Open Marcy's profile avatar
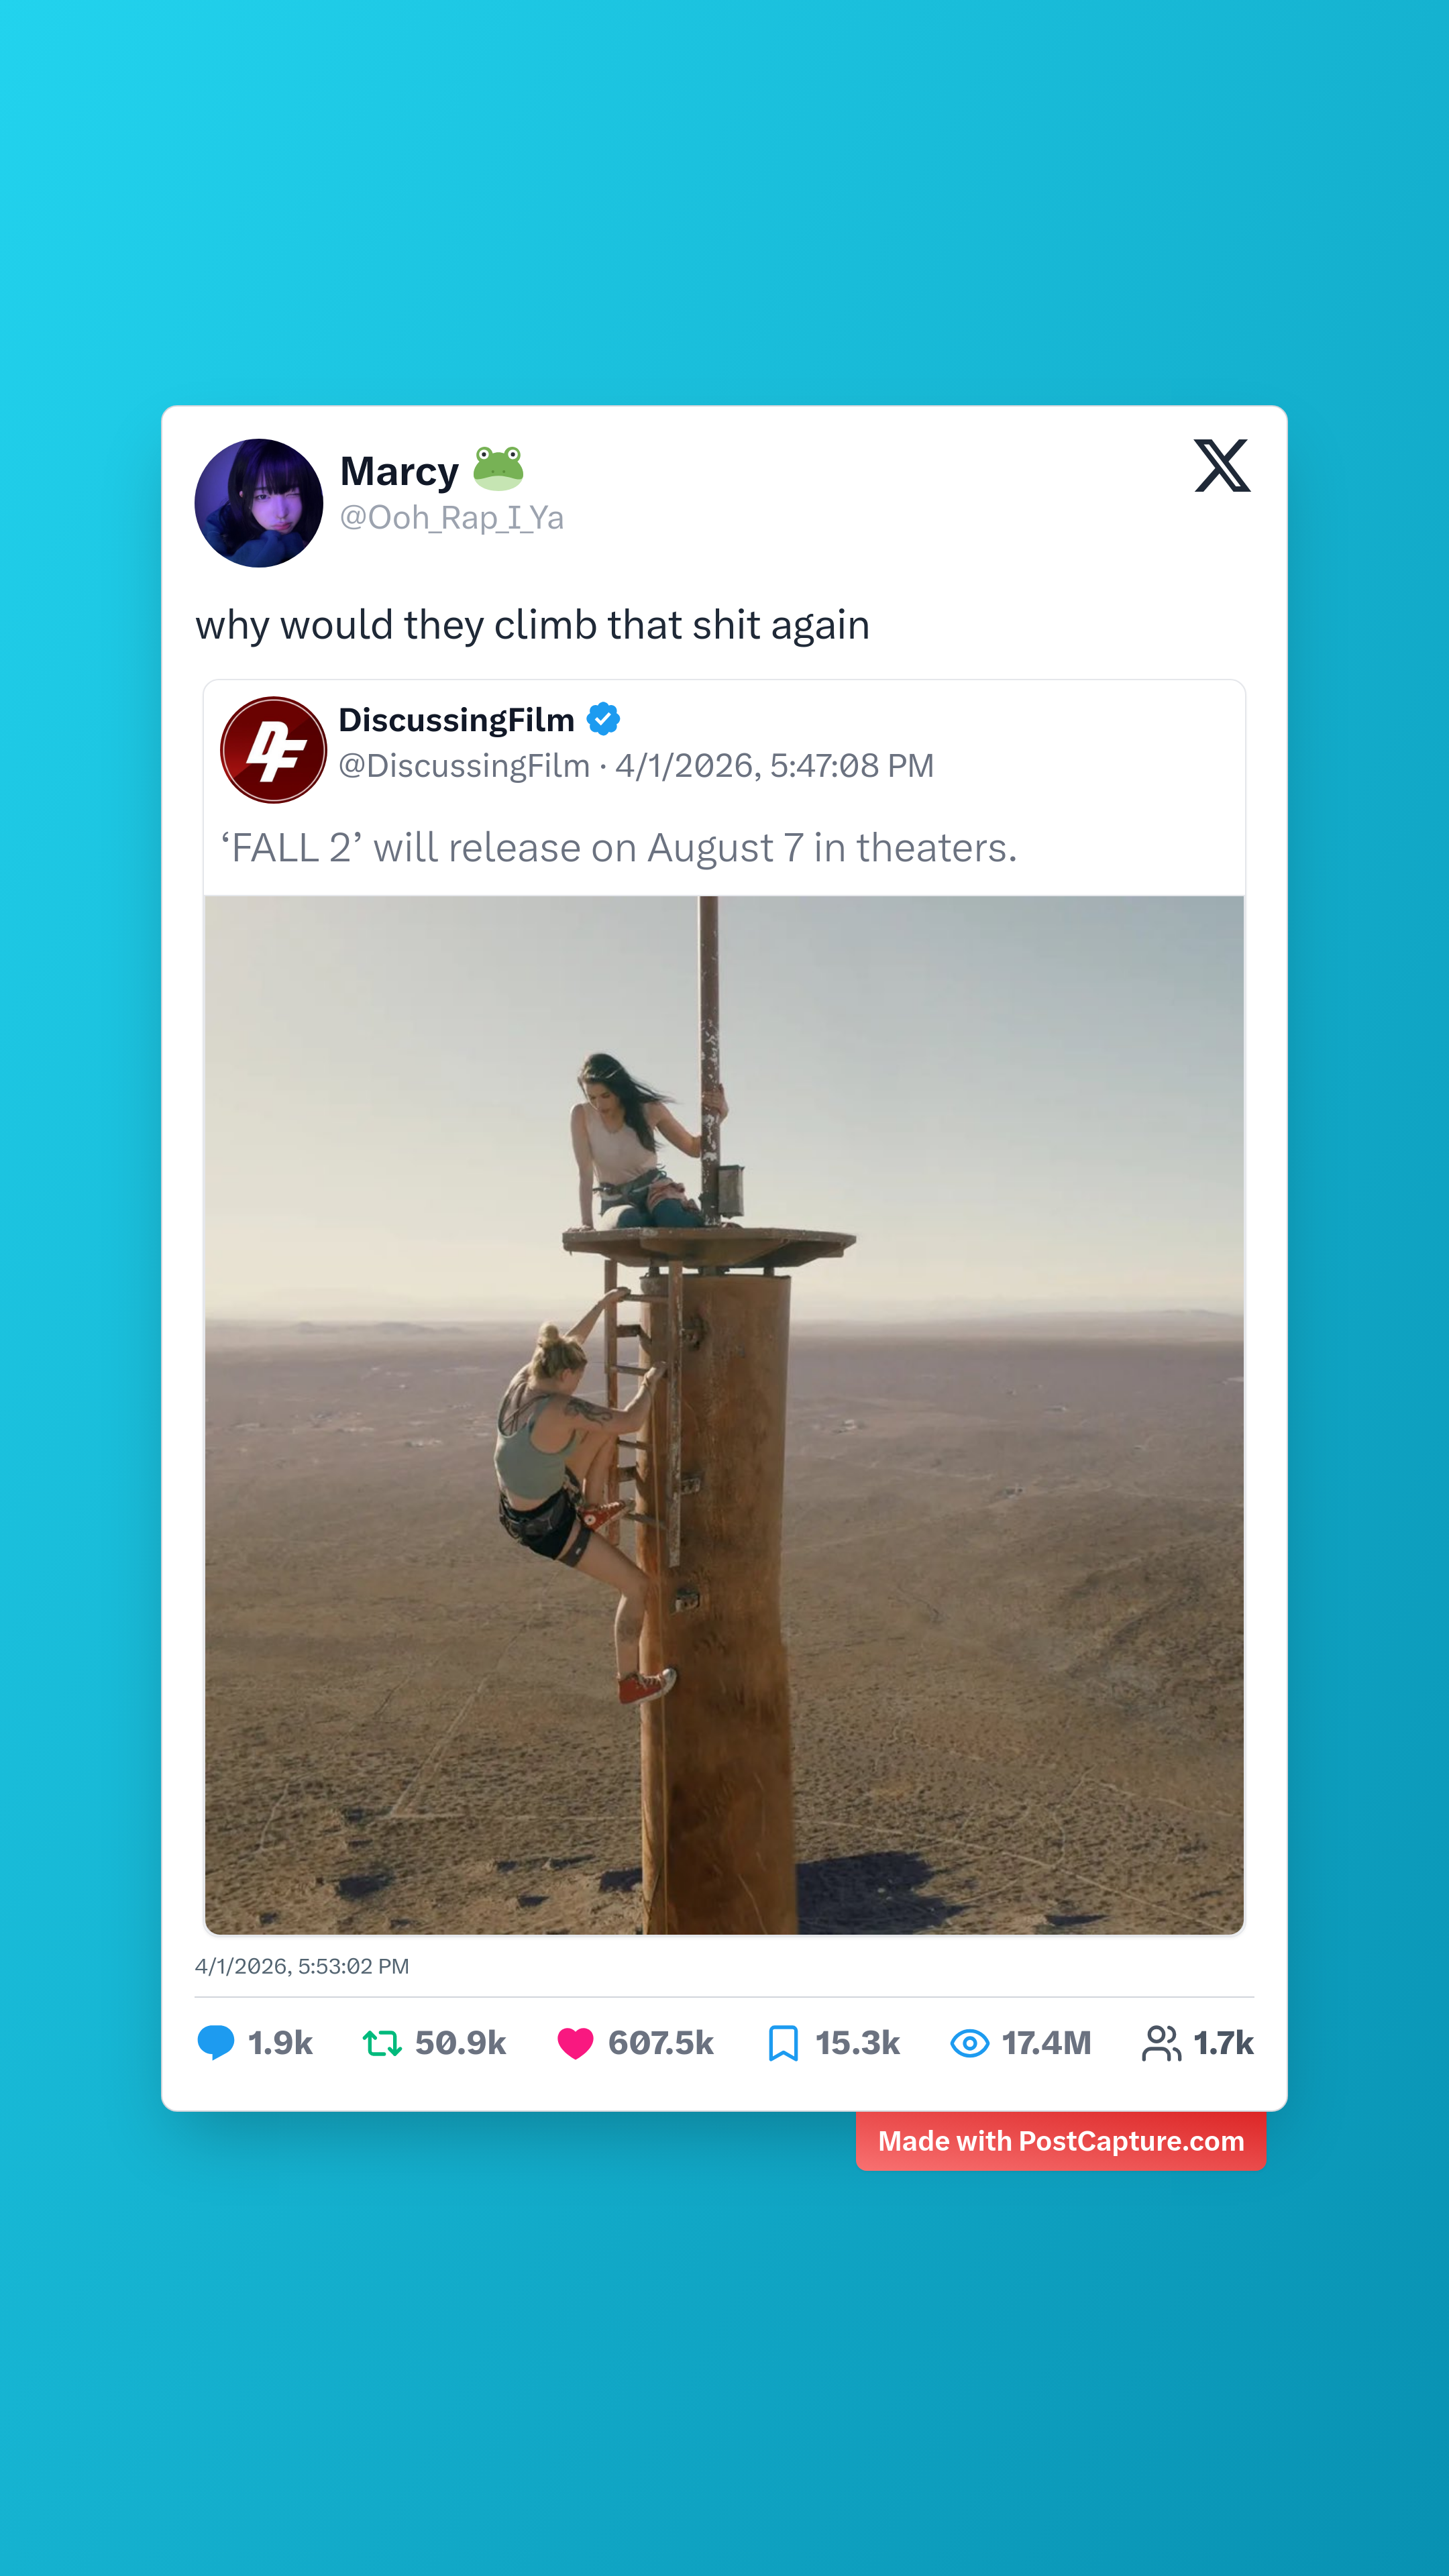 259,503
